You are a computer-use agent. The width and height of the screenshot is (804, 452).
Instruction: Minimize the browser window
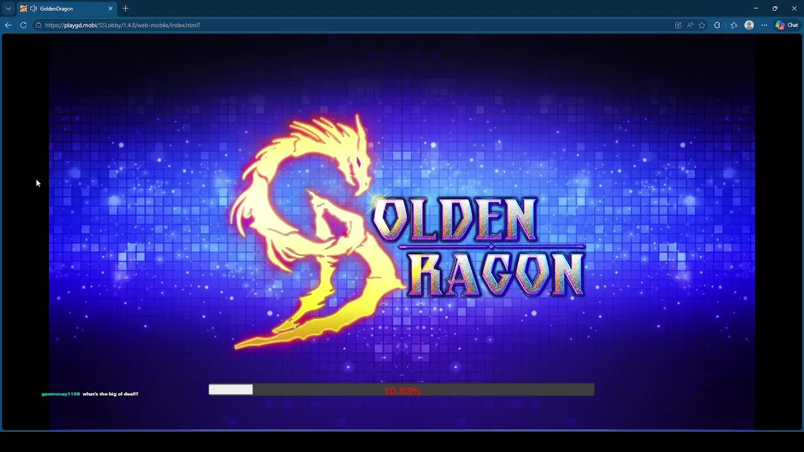click(x=756, y=9)
